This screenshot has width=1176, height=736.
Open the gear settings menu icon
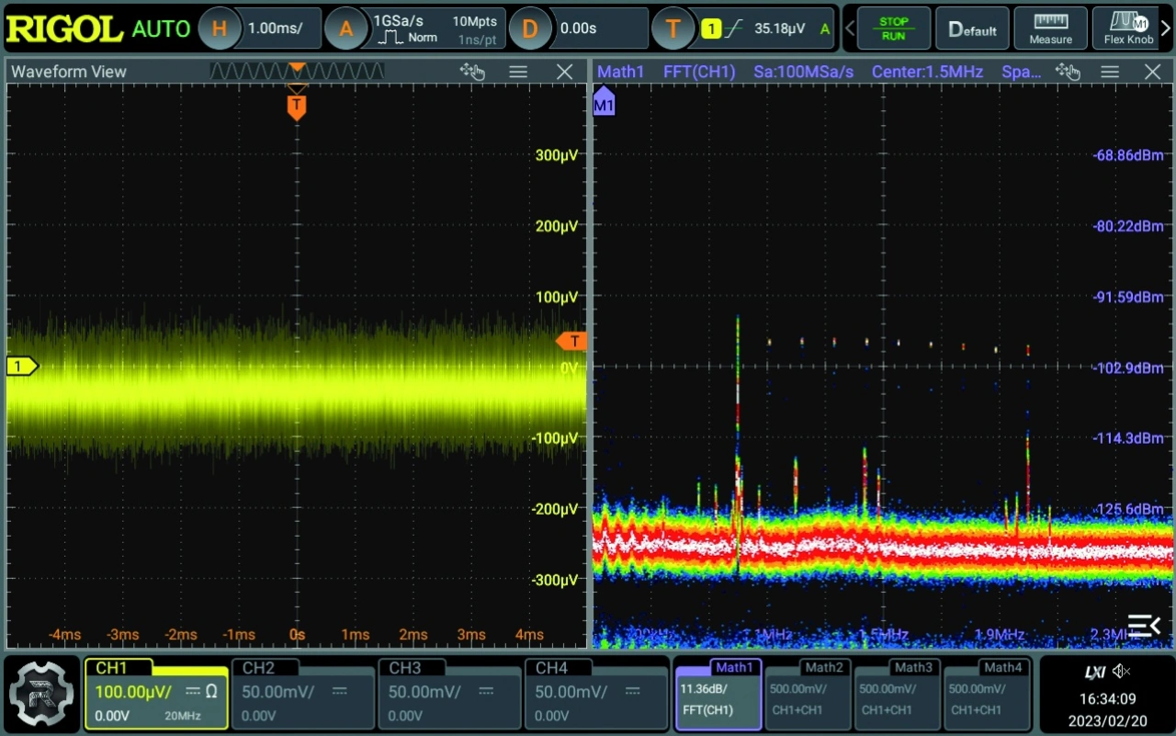[x=40, y=694]
